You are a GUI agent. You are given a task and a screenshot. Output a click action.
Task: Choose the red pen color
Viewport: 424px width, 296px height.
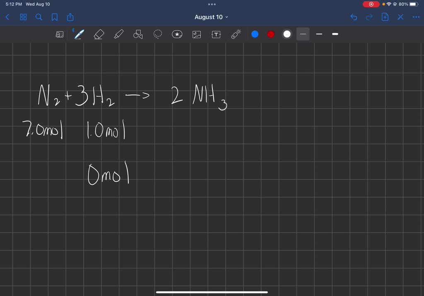coord(271,34)
